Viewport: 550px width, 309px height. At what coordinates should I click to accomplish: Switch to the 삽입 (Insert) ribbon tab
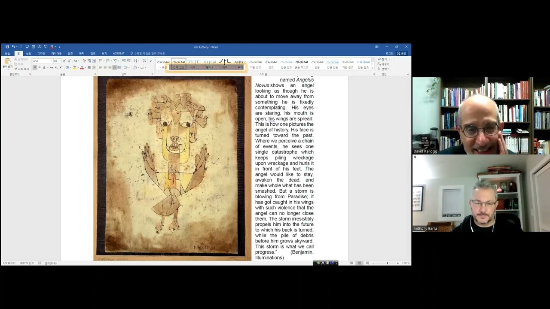pos(29,54)
